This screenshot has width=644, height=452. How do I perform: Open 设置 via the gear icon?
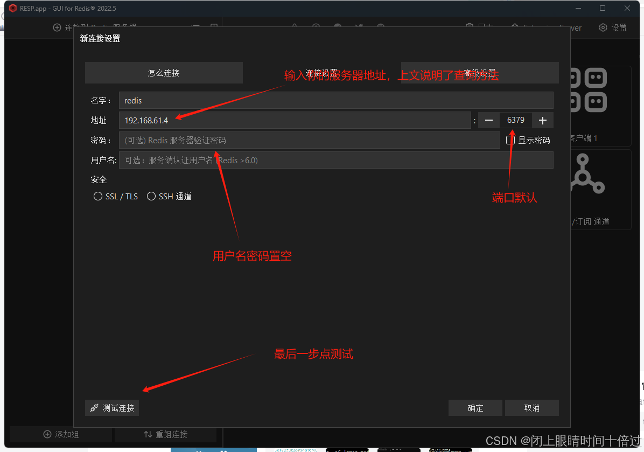(603, 27)
